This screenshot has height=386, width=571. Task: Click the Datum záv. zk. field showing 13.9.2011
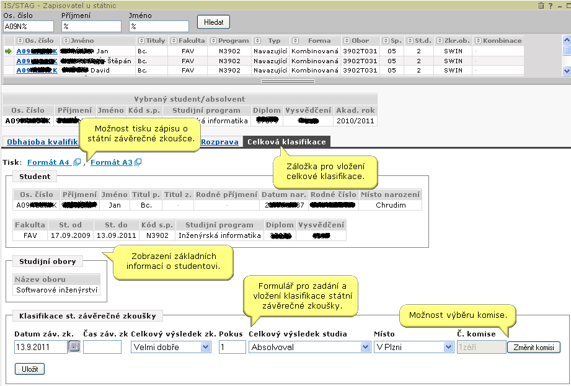point(41,347)
